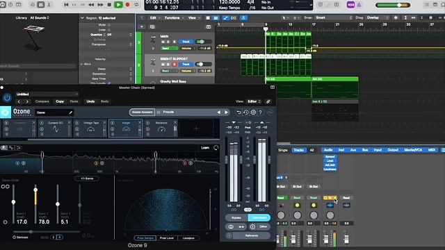Collapse the Region inspector section
This screenshot has height=250, width=445.
coord(82,18)
